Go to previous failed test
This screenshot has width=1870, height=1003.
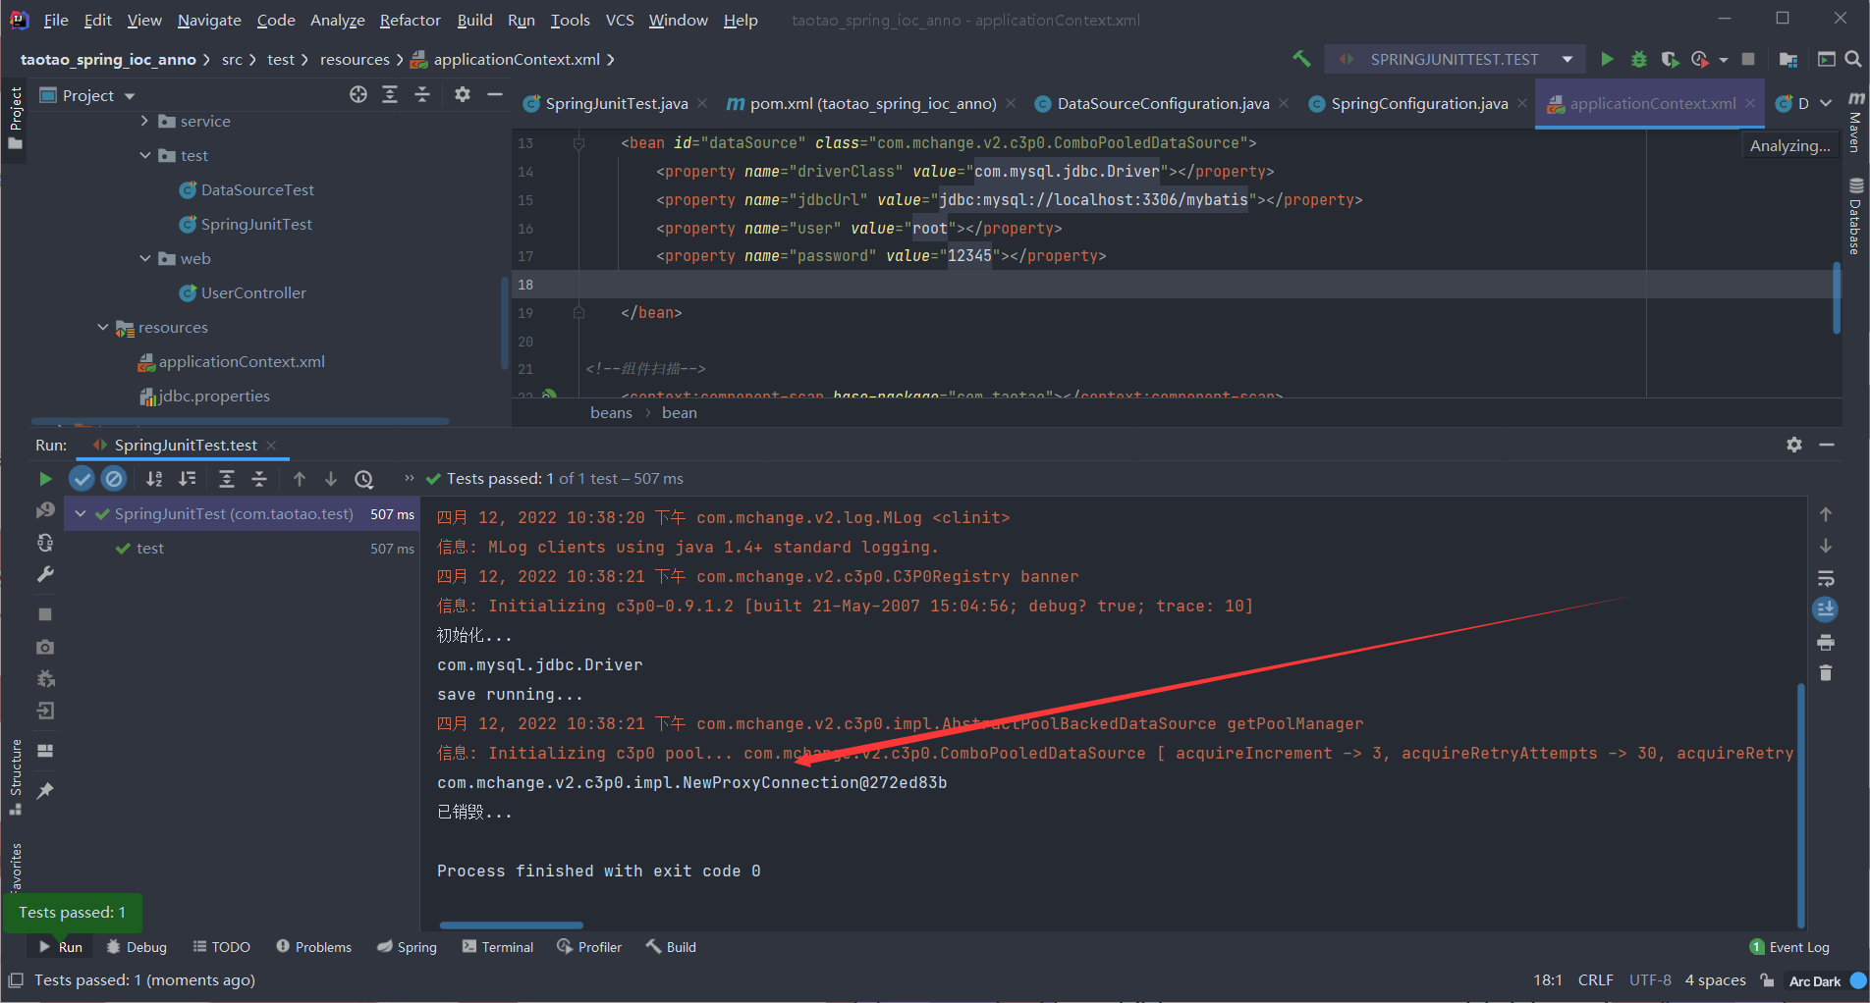click(x=300, y=479)
